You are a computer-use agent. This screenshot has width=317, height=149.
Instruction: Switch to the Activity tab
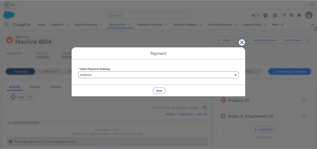[15, 87]
